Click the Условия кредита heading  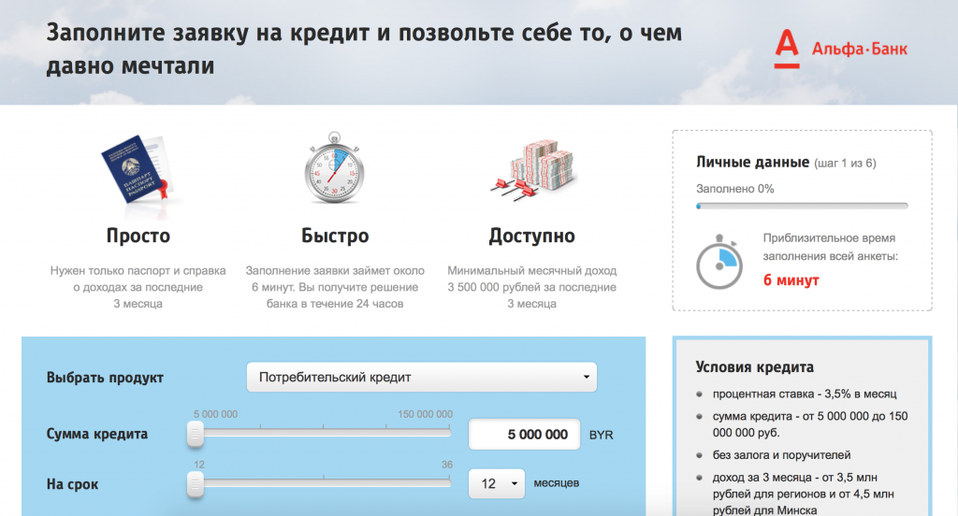[755, 367]
